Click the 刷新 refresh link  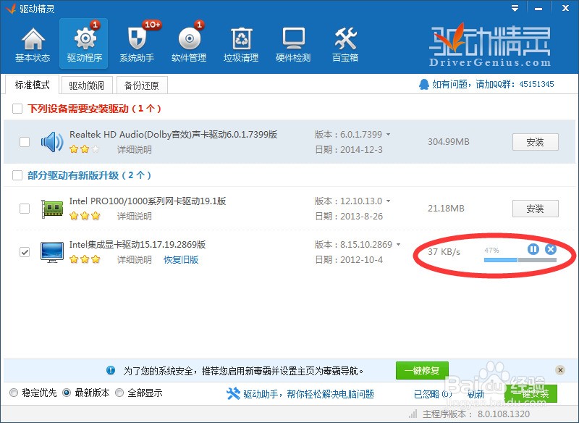pos(476,394)
